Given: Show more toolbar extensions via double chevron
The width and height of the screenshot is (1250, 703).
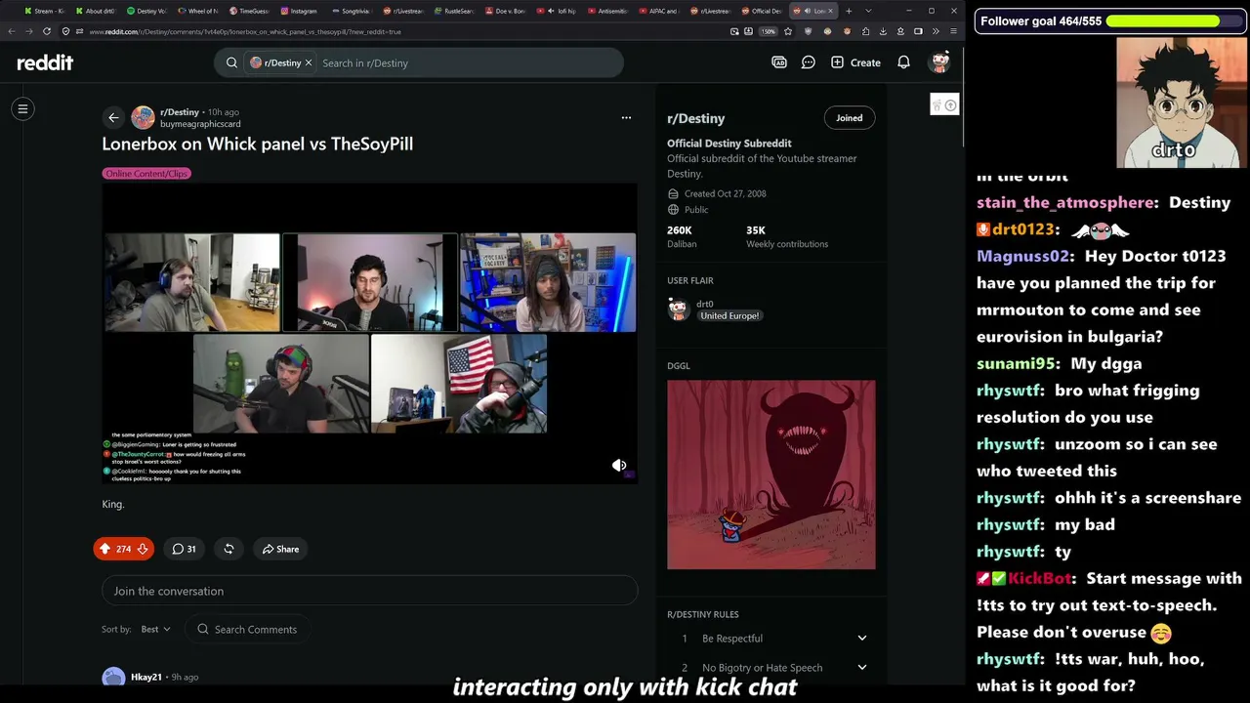Looking at the screenshot, I should [936, 31].
